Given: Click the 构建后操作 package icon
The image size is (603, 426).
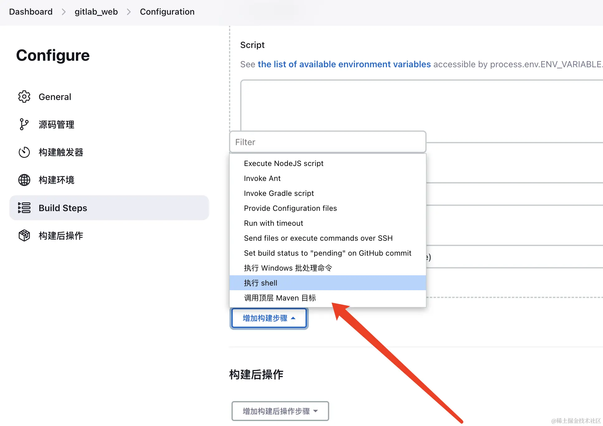Looking at the screenshot, I should click(x=24, y=236).
